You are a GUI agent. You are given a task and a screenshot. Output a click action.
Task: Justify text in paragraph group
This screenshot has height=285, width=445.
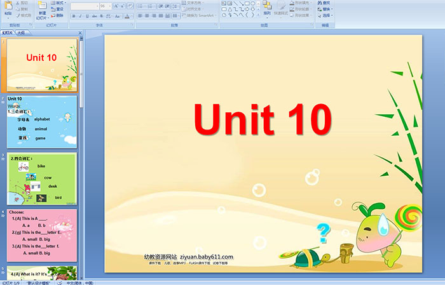(161, 16)
